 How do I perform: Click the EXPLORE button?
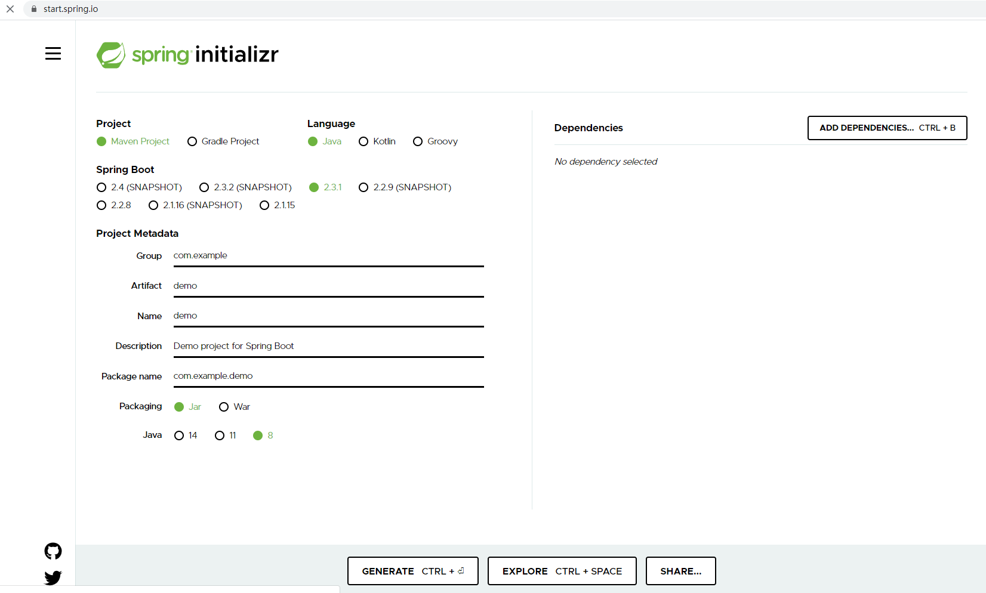(x=562, y=571)
